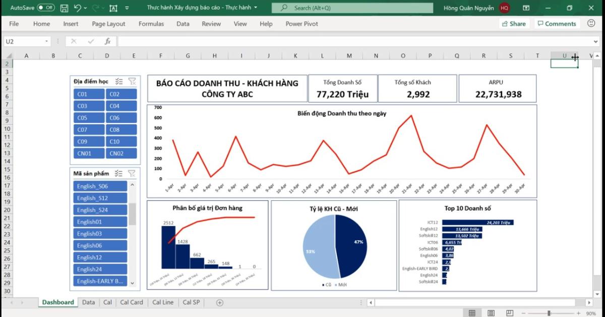The height and width of the screenshot is (317, 605).
Task: Expand the formula bar chevron
Action: click(596, 41)
